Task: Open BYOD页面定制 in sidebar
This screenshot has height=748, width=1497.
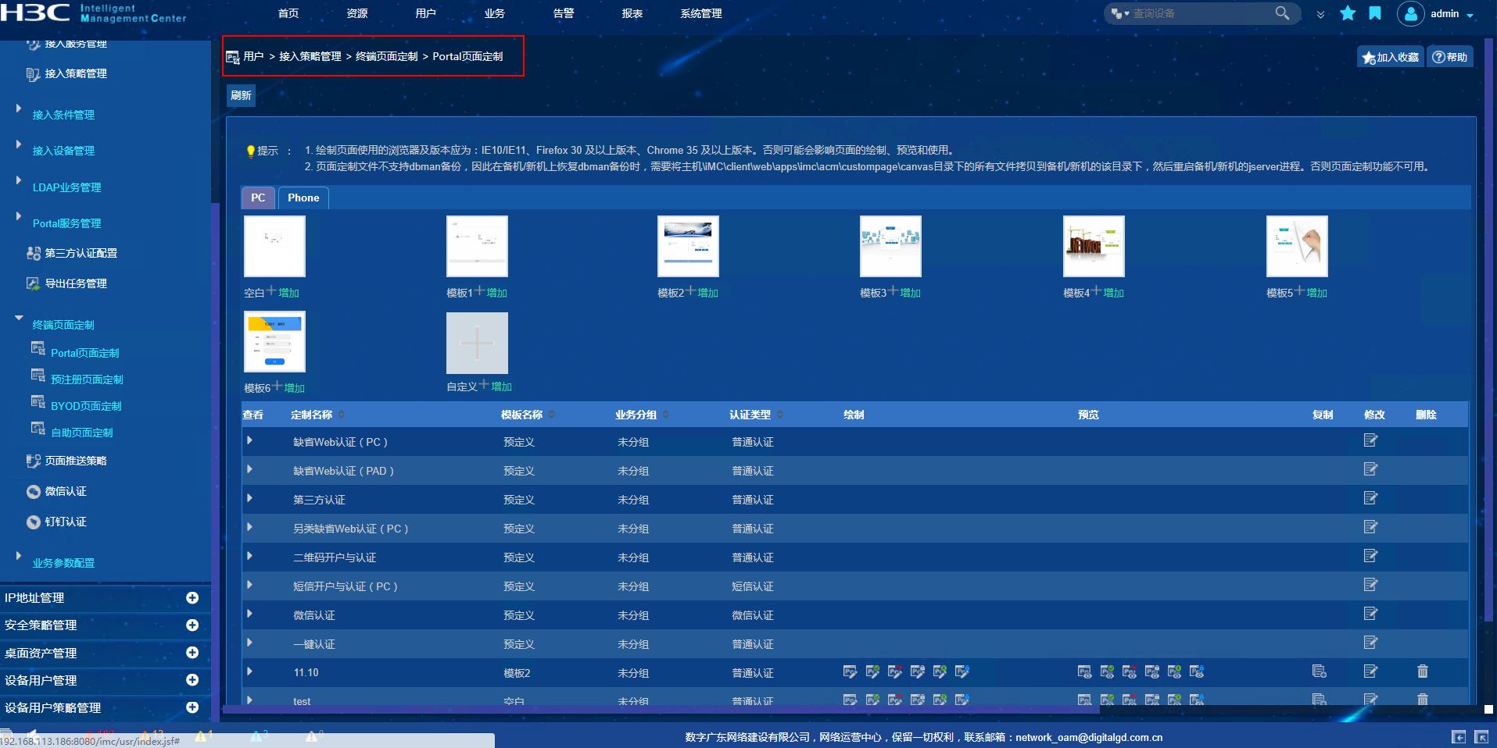Action: [86, 406]
